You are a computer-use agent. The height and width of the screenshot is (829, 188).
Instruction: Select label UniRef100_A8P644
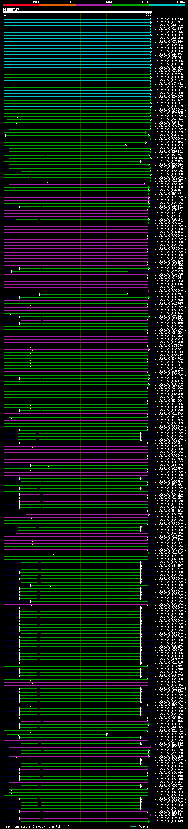click(x=168, y=514)
